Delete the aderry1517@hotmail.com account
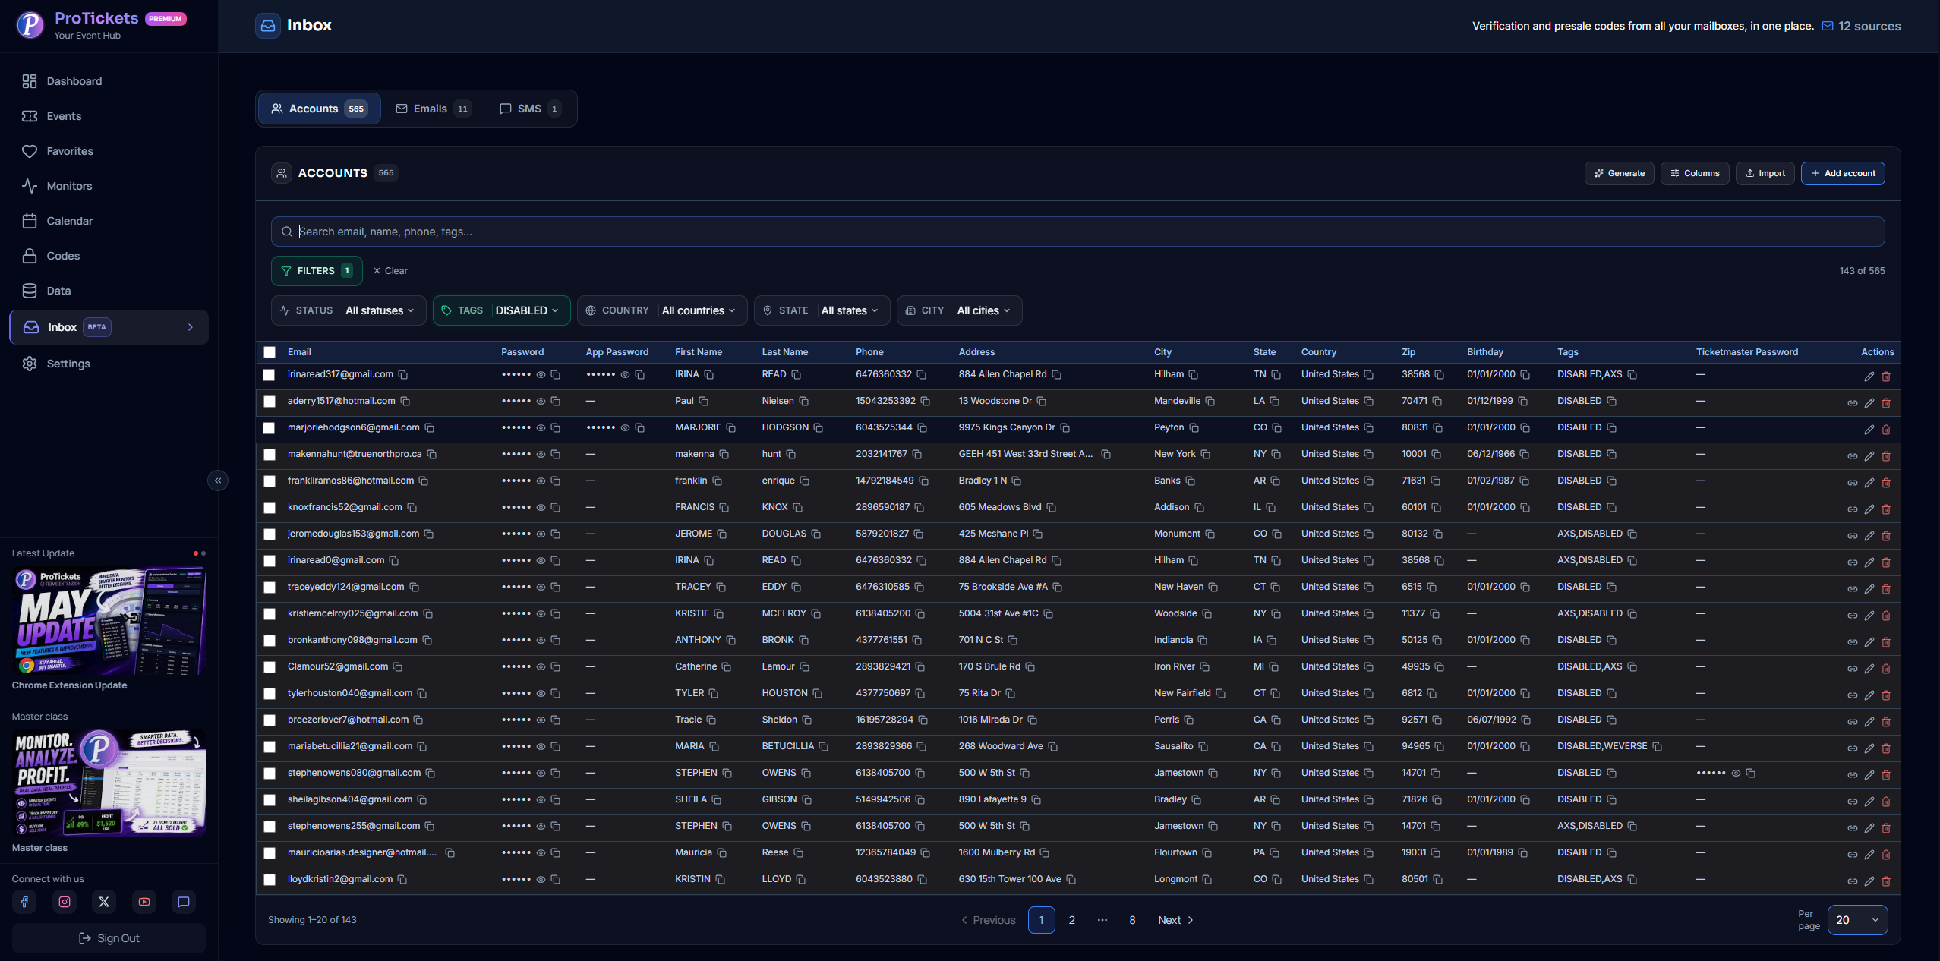The image size is (1940, 961). tap(1886, 403)
